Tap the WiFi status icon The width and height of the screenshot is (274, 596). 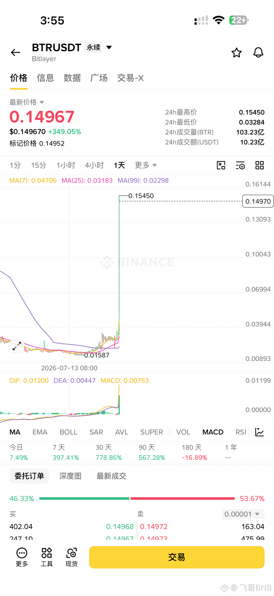(x=218, y=20)
